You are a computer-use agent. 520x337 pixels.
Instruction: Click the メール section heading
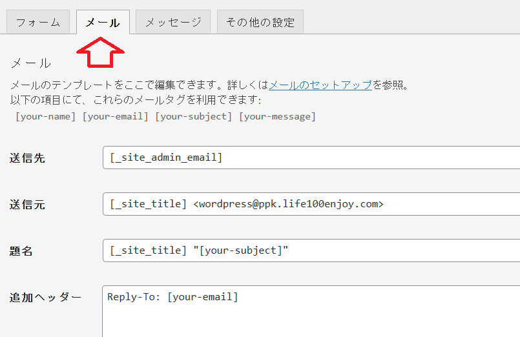coord(31,63)
